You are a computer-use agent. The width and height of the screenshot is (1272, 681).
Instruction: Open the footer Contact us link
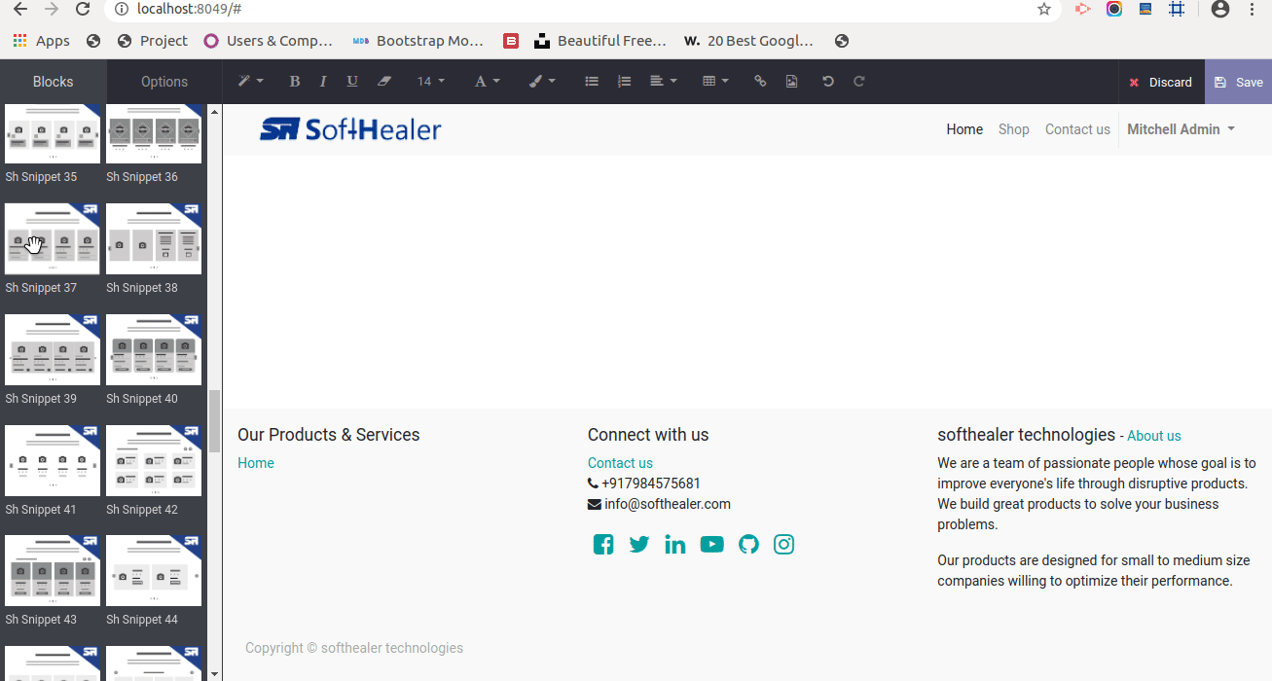(620, 463)
